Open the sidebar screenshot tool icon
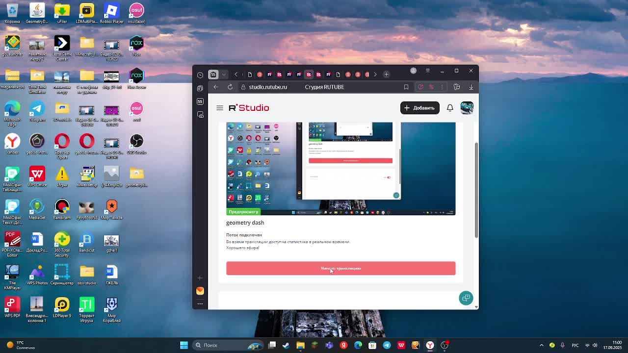This screenshot has height=353, width=628. 200,115
